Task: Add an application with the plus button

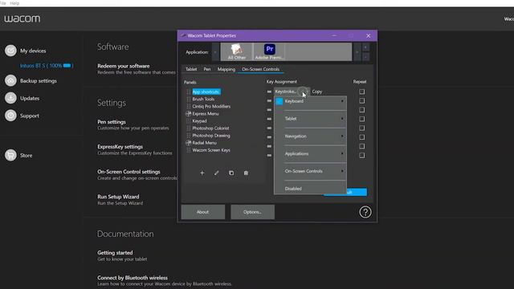Action: coord(365,47)
